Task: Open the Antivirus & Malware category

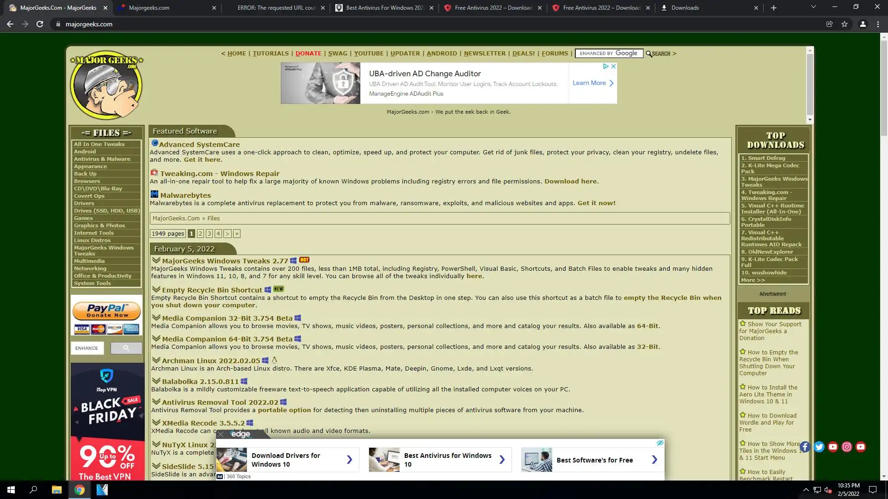Action: click(x=102, y=159)
